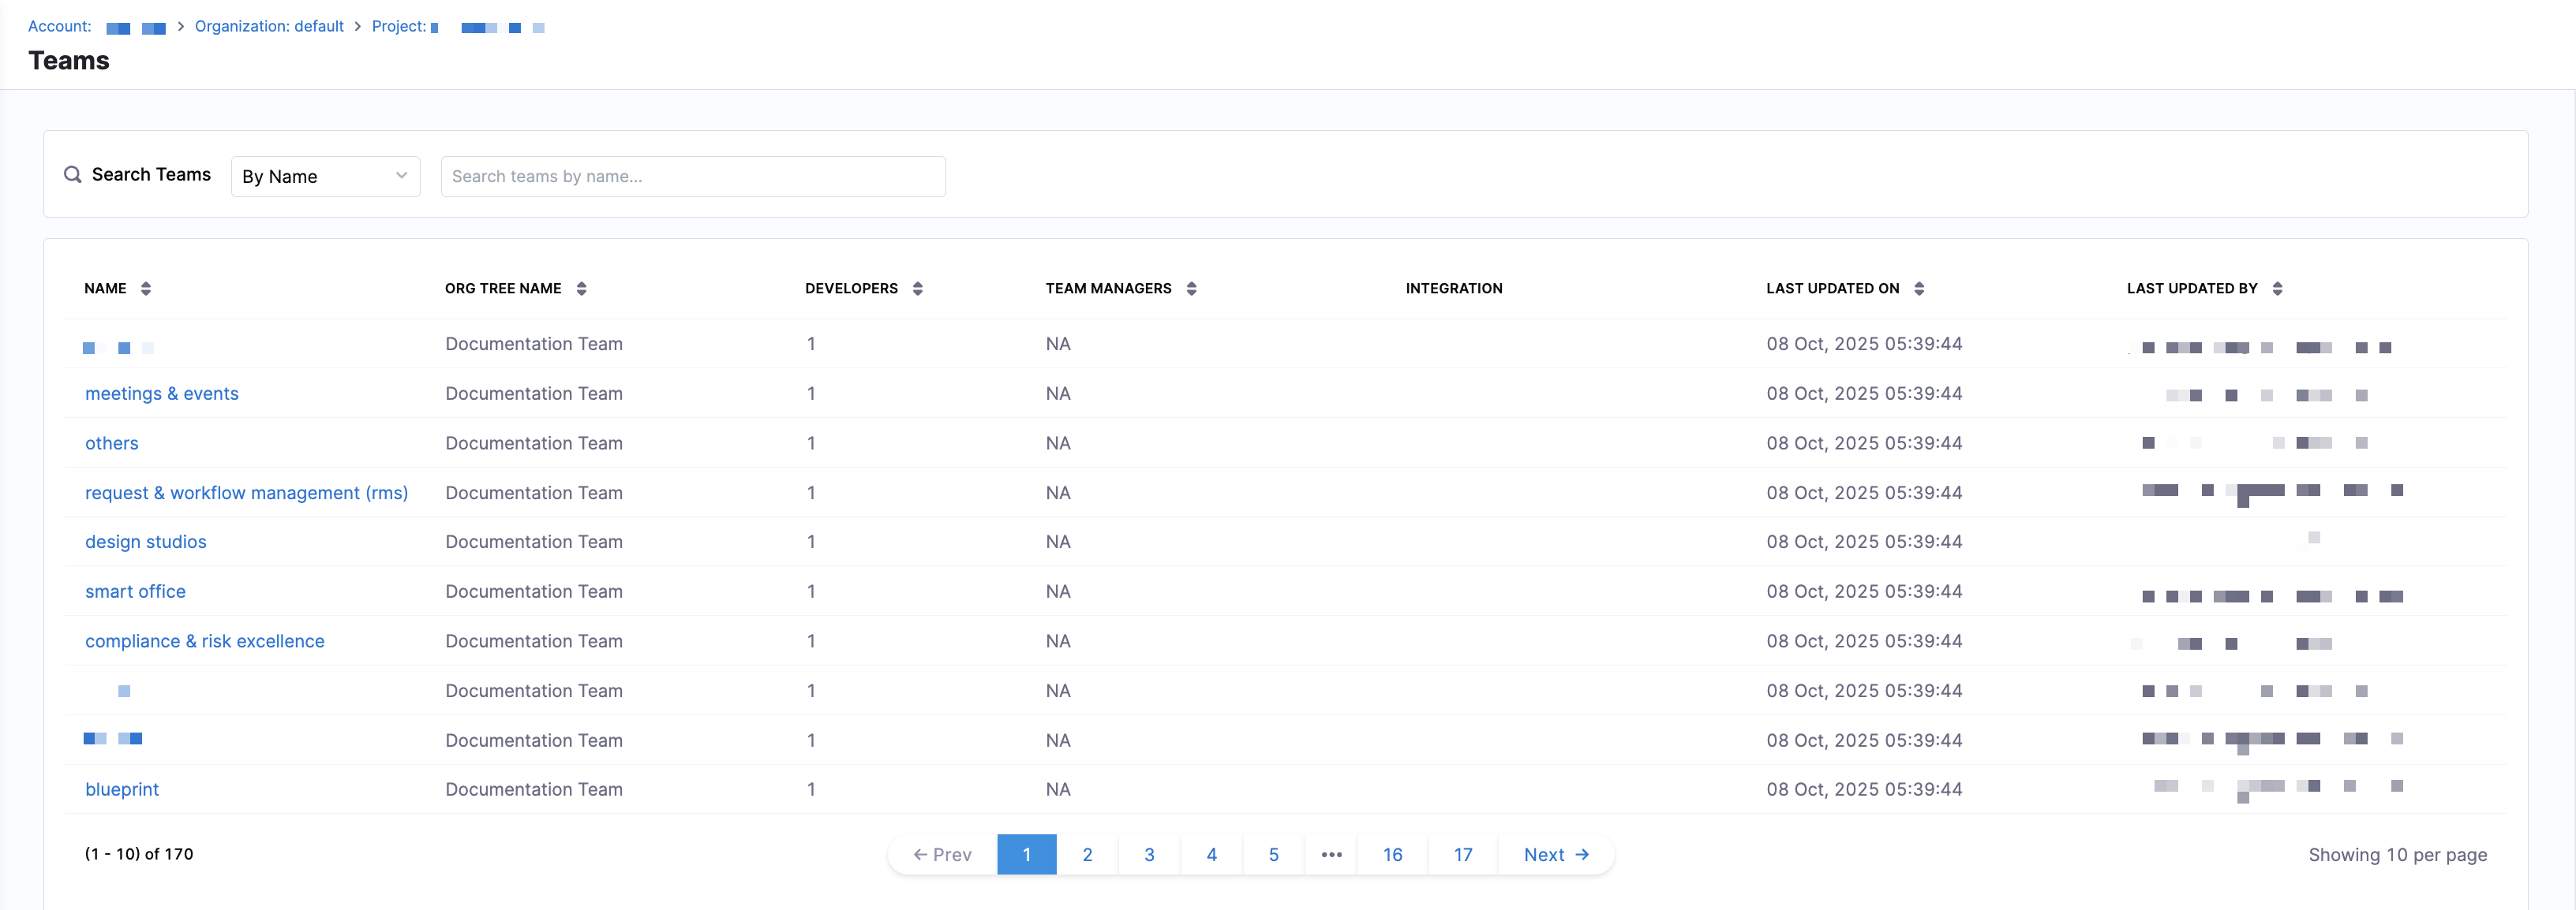Click Next page button
Screen dimensions: 2576x910
tap(1555, 855)
